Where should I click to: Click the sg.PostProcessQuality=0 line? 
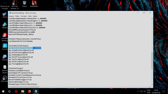tap(20, 57)
